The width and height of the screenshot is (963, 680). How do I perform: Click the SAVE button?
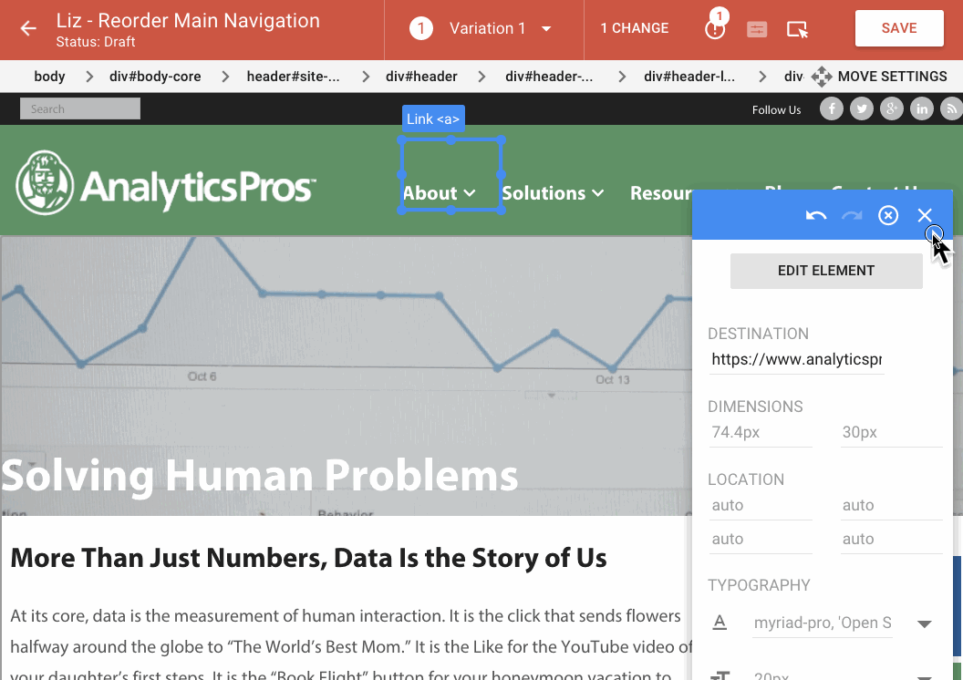[899, 28]
